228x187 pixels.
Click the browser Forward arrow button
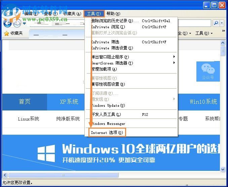[17, 23]
